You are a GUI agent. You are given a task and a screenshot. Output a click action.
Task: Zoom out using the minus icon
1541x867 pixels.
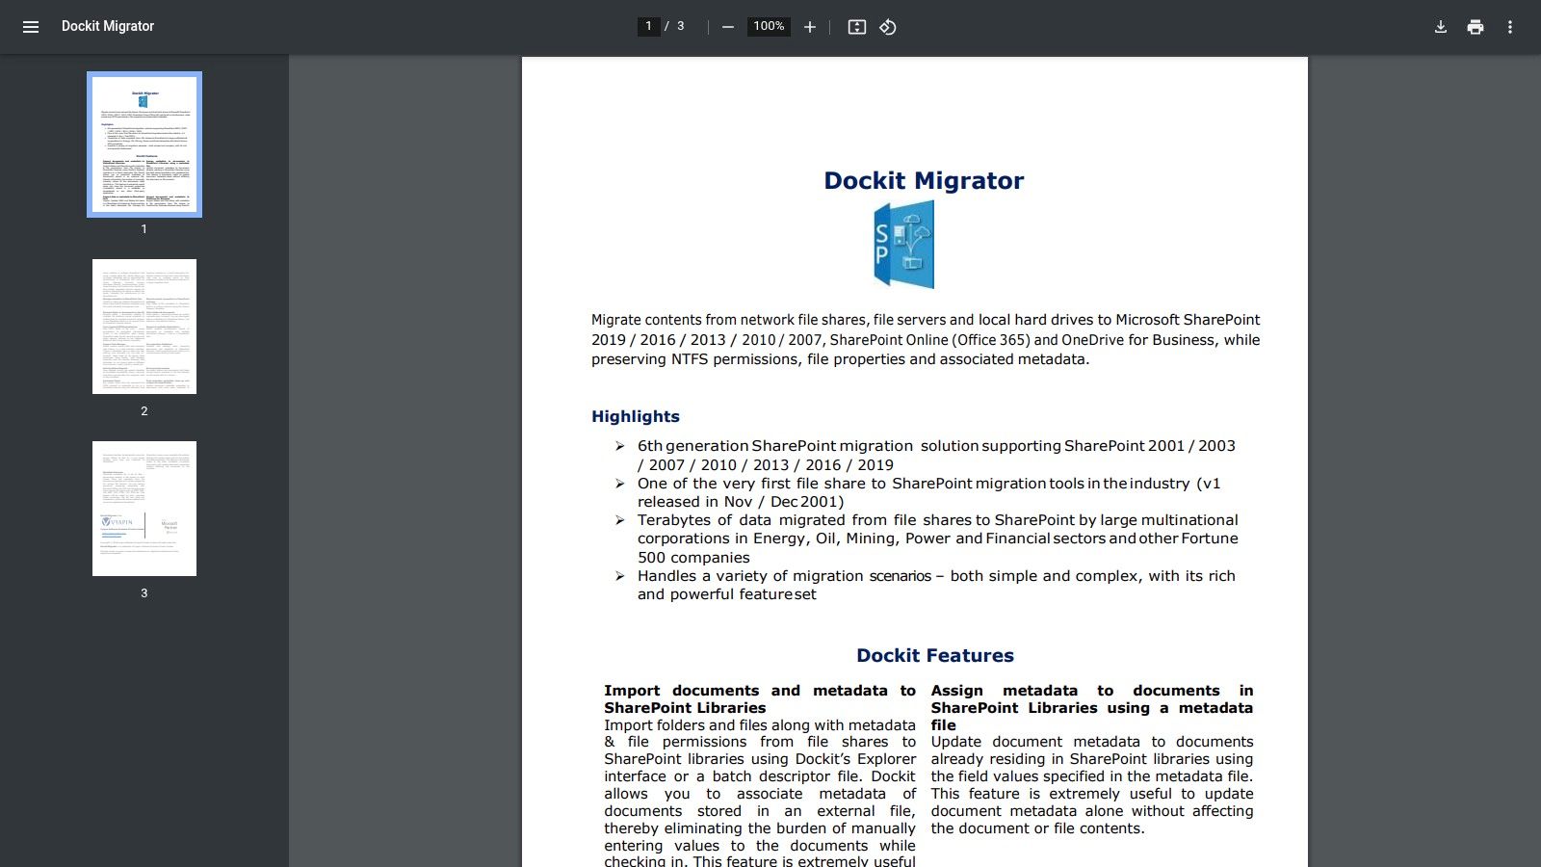727,27
